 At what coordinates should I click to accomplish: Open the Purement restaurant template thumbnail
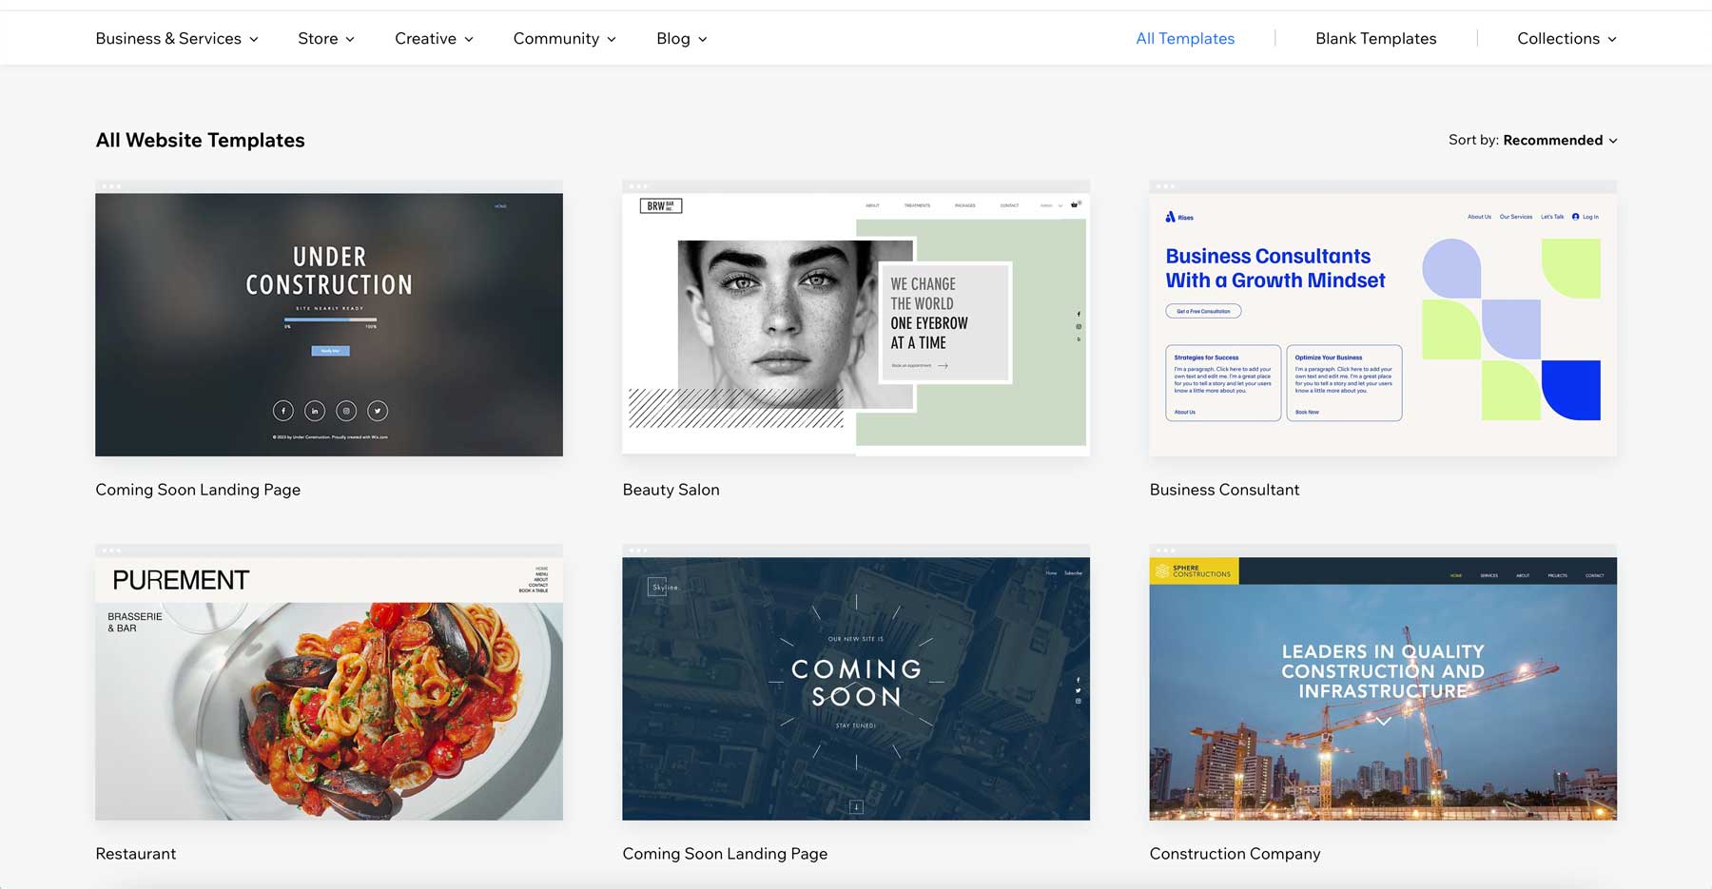pyautogui.click(x=329, y=683)
